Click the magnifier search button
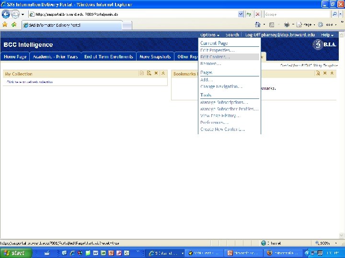Image resolution: width=345 pixels, height=258 pixels. pos(334,14)
